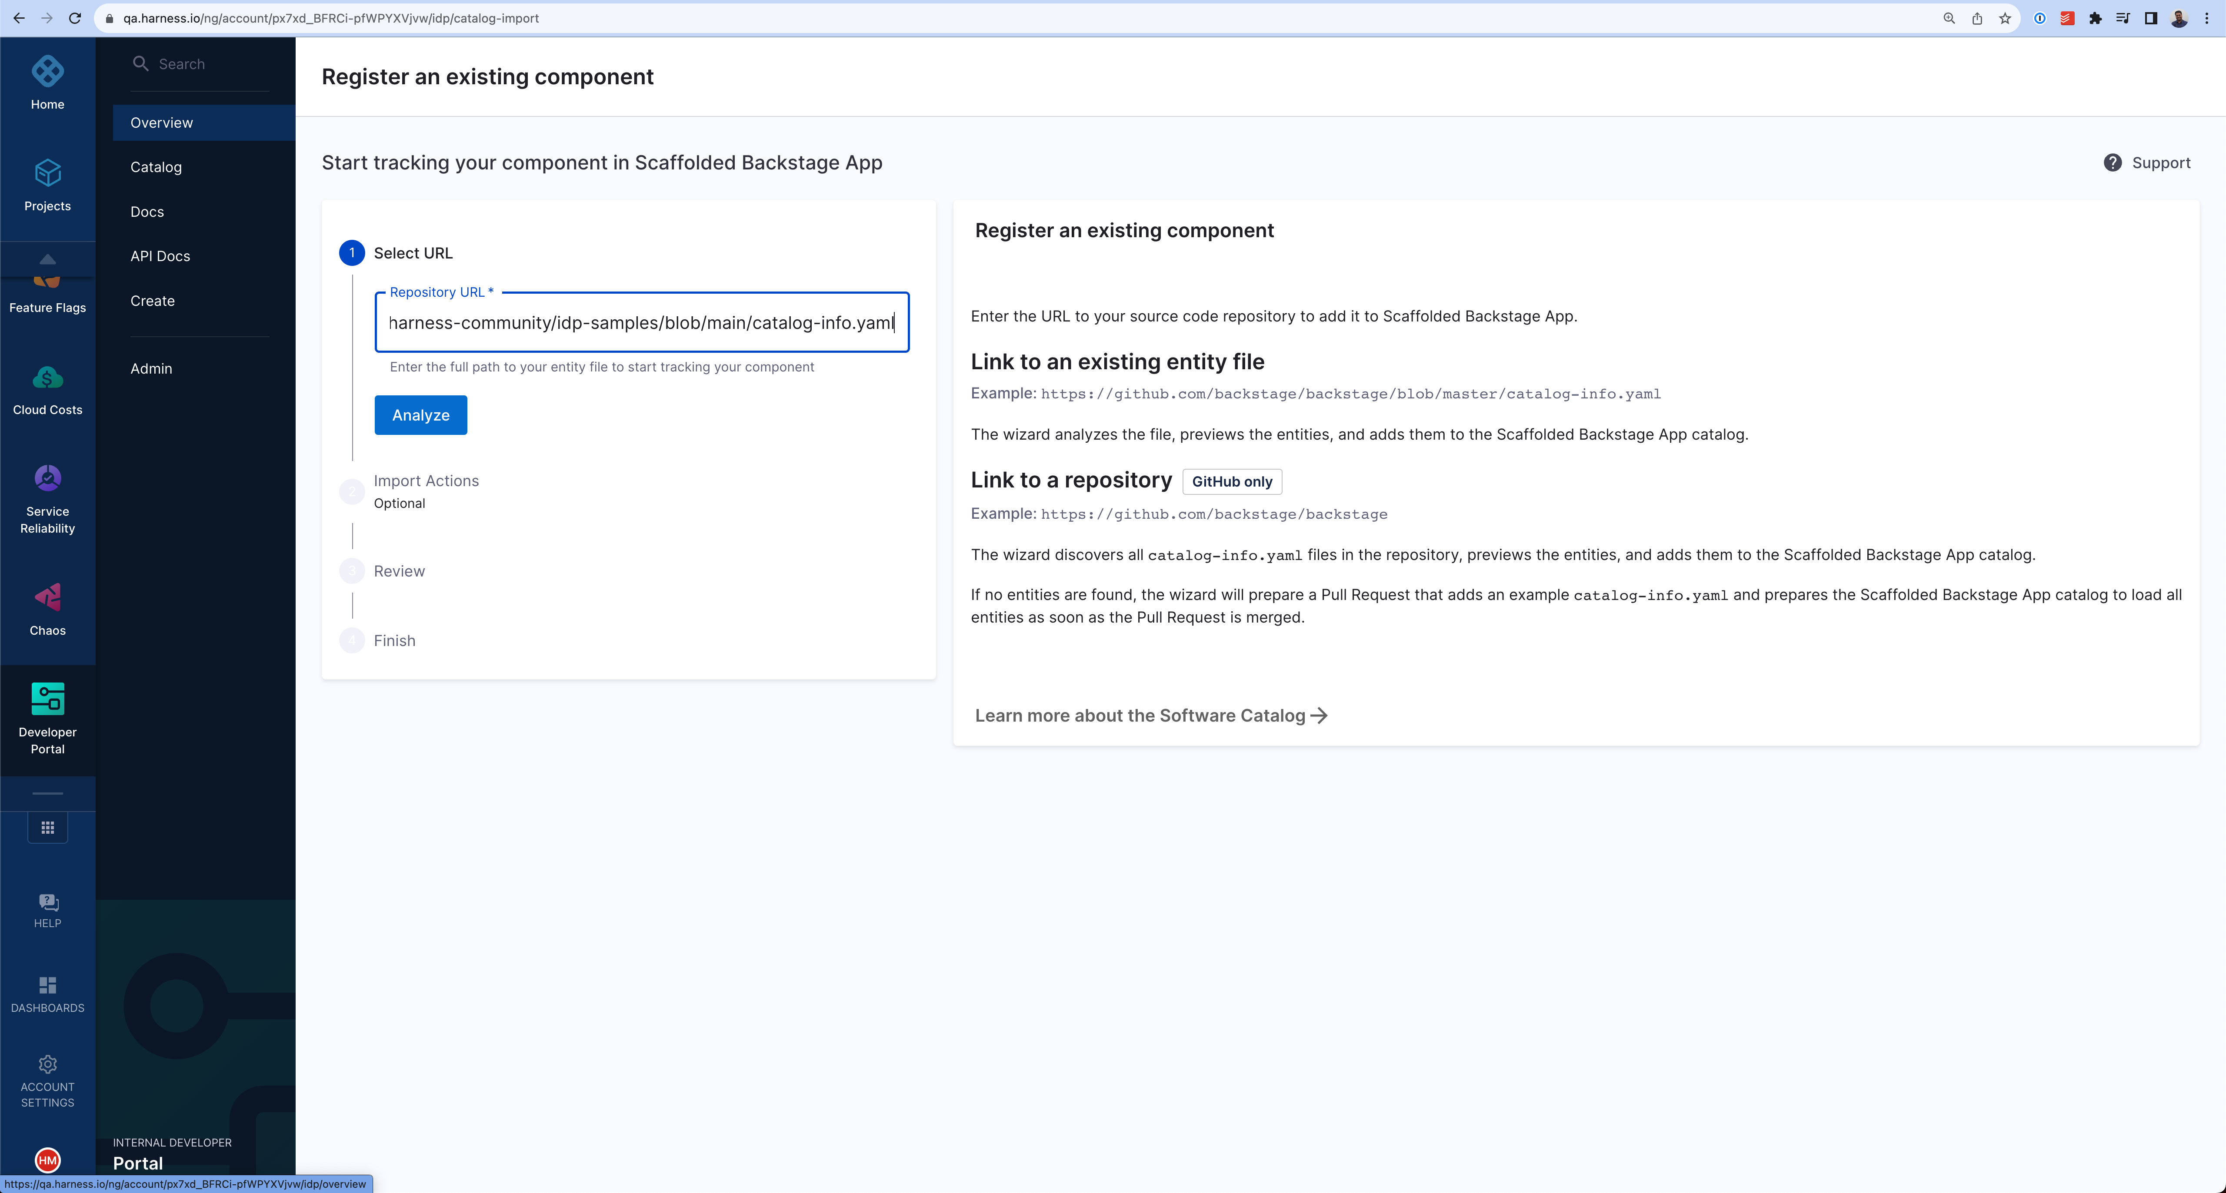Open the all-modules grid icon
Viewport: 2226px width, 1193px height.
47,827
